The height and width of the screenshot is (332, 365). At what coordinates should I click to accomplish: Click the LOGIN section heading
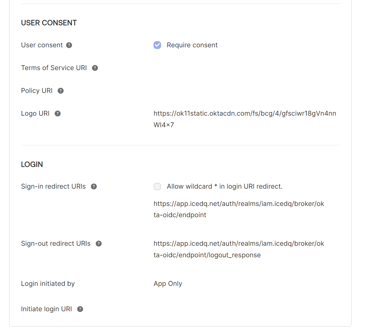(x=32, y=164)
